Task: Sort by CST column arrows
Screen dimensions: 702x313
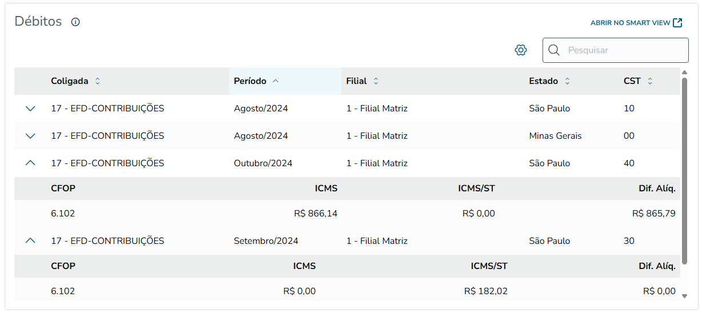Action: click(x=649, y=81)
